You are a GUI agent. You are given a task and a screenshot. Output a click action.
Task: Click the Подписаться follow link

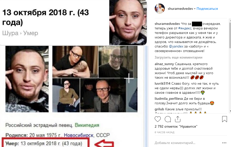(x=207, y=9)
